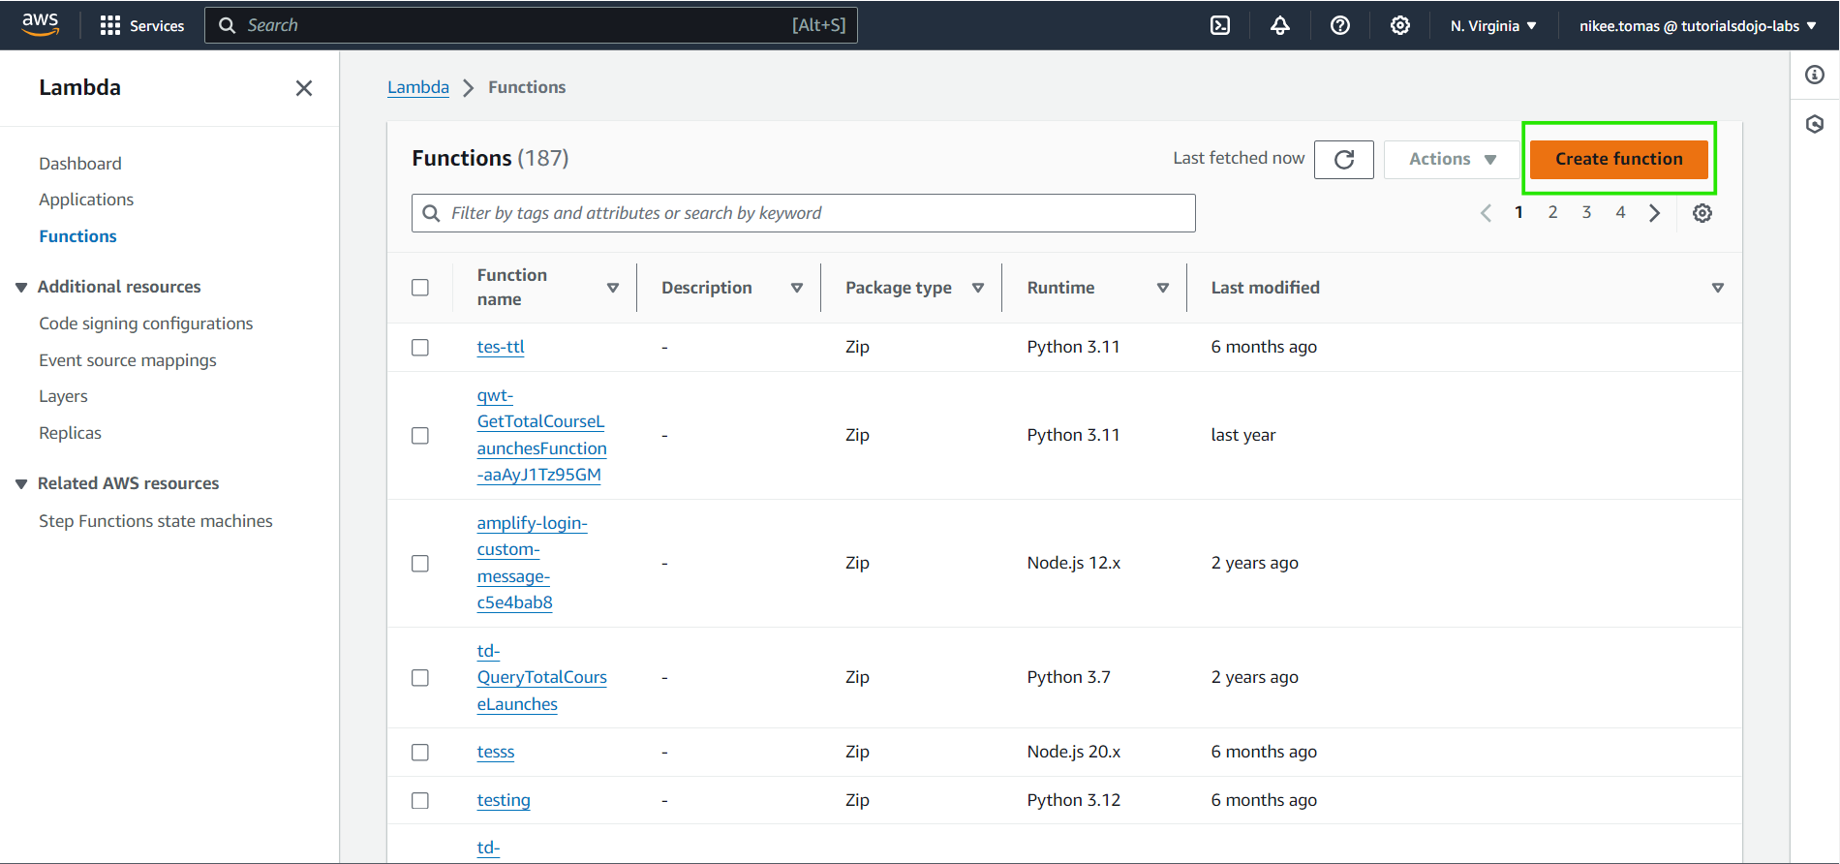Collapse the Related AWS resources section
Viewport: 1840px width, 864px height.
point(21,484)
